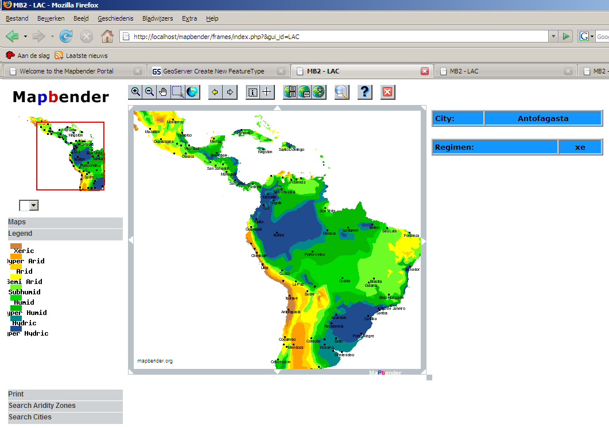This screenshot has height=428, width=609.
Task: Click the Xeric brown legend swatch
Action: tap(15, 246)
